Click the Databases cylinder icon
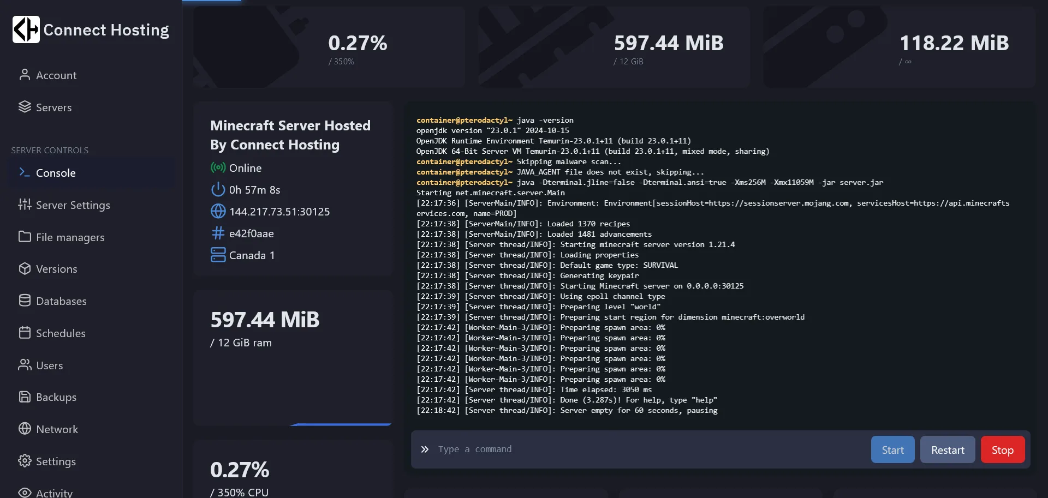Viewport: 1048px width, 498px height. pos(25,301)
